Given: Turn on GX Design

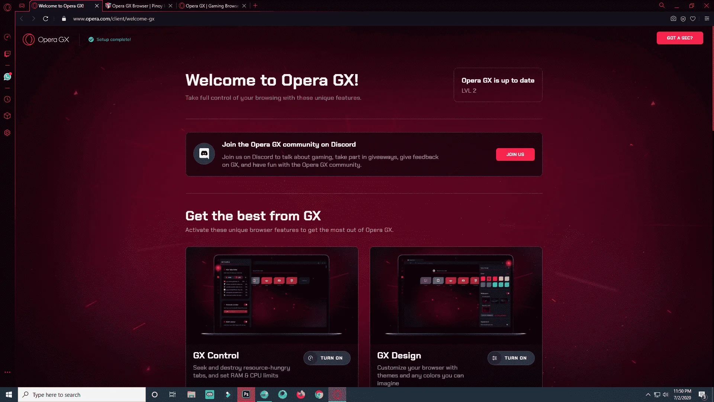Looking at the screenshot, I should coord(511,358).
